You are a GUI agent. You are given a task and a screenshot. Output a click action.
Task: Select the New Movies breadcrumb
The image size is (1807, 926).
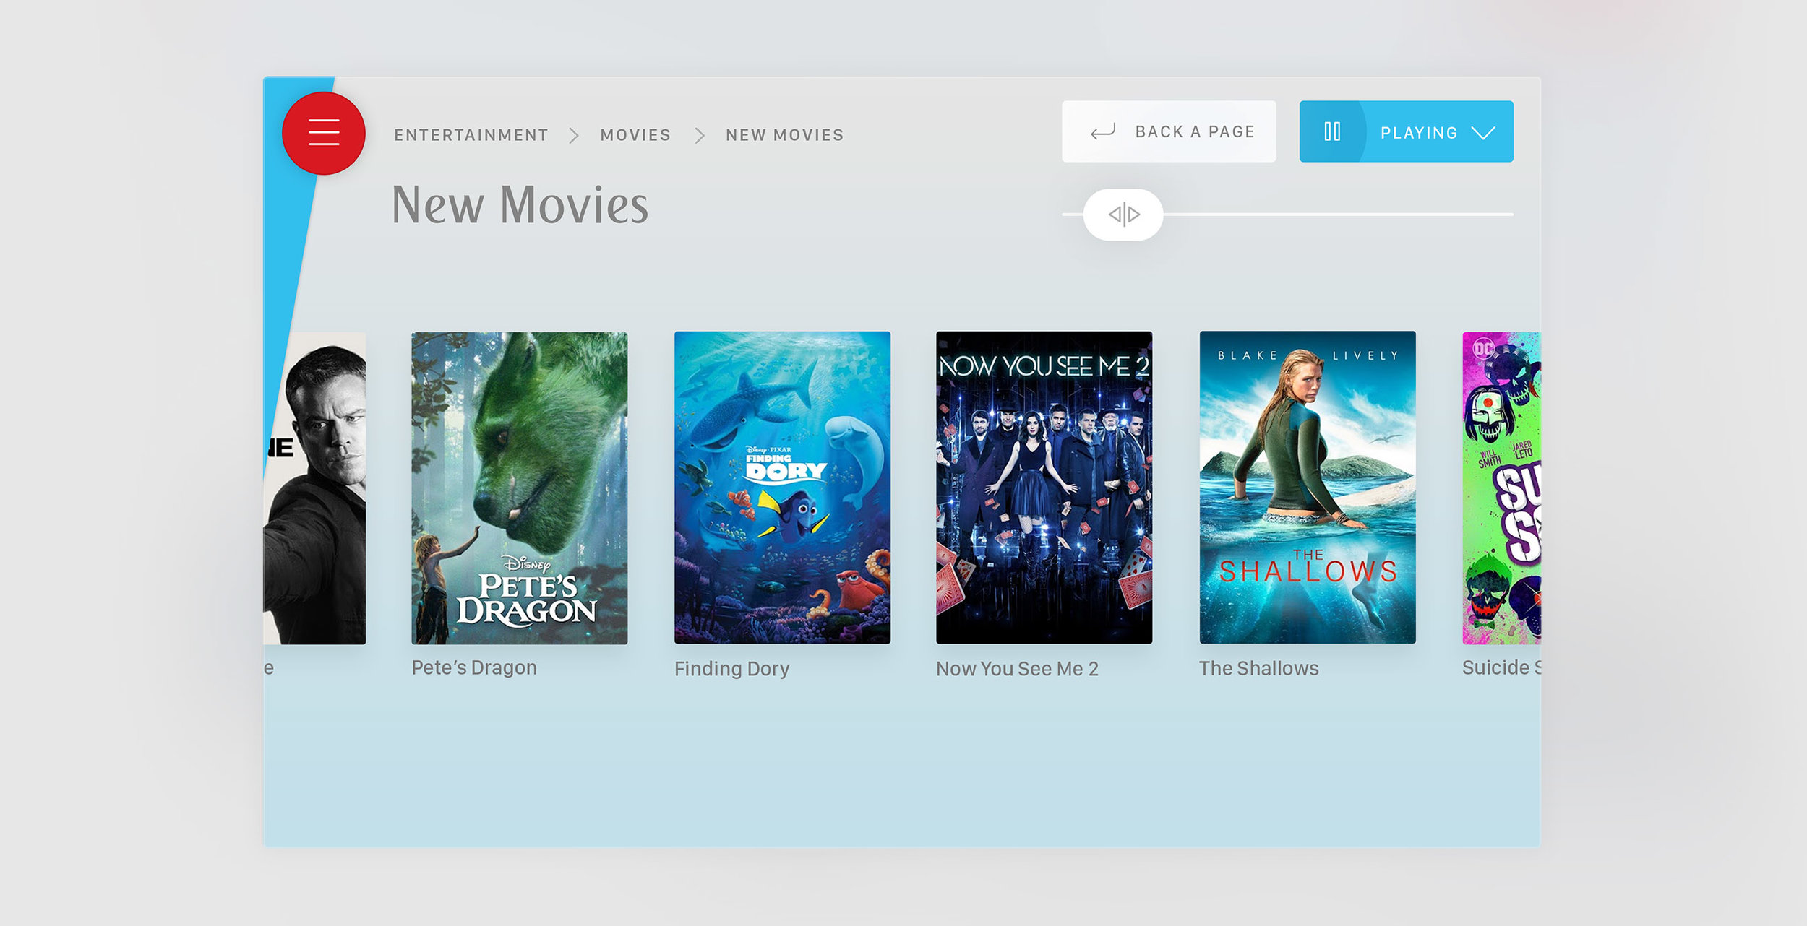(x=785, y=135)
